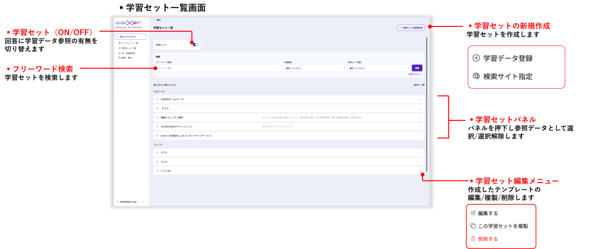The image size is (591, 249).
Task: Click the 学習セットの新規作成 button
Action: [411, 27]
